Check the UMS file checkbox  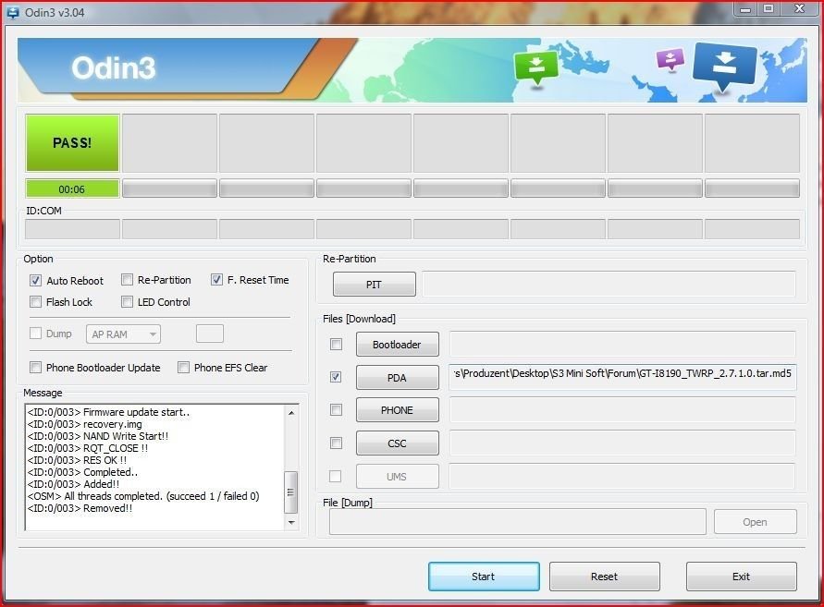pos(335,476)
